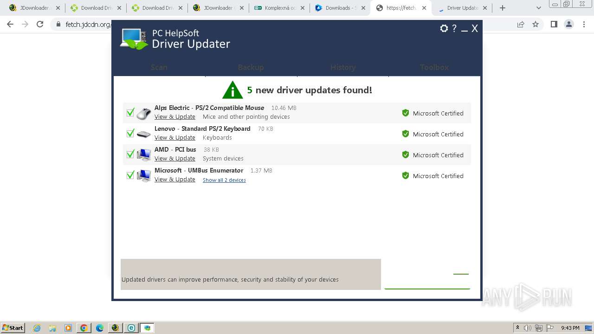Go back in Chrome browser
The height and width of the screenshot is (334, 594).
click(x=10, y=24)
